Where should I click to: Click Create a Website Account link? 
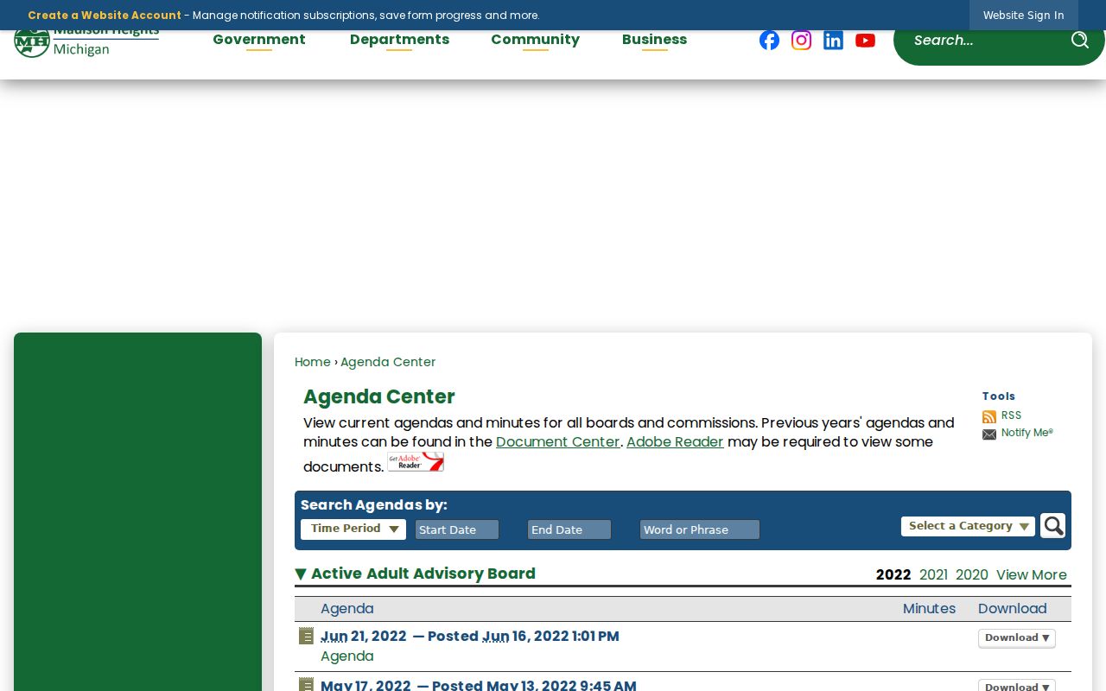coord(105,16)
